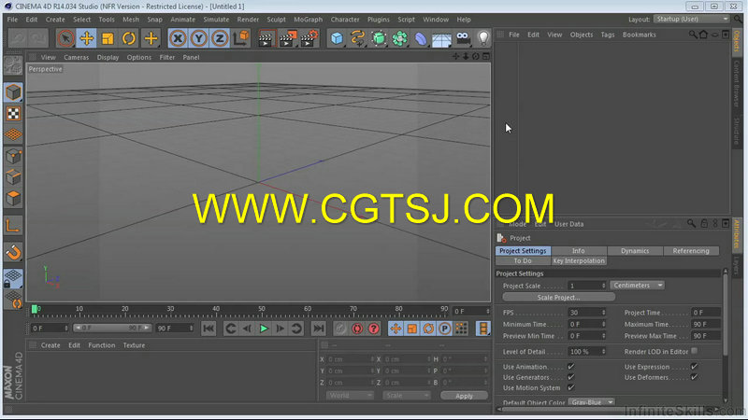The image size is (748, 420).
Task: Open the Key Interpolation tab
Action: click(579, 260)
